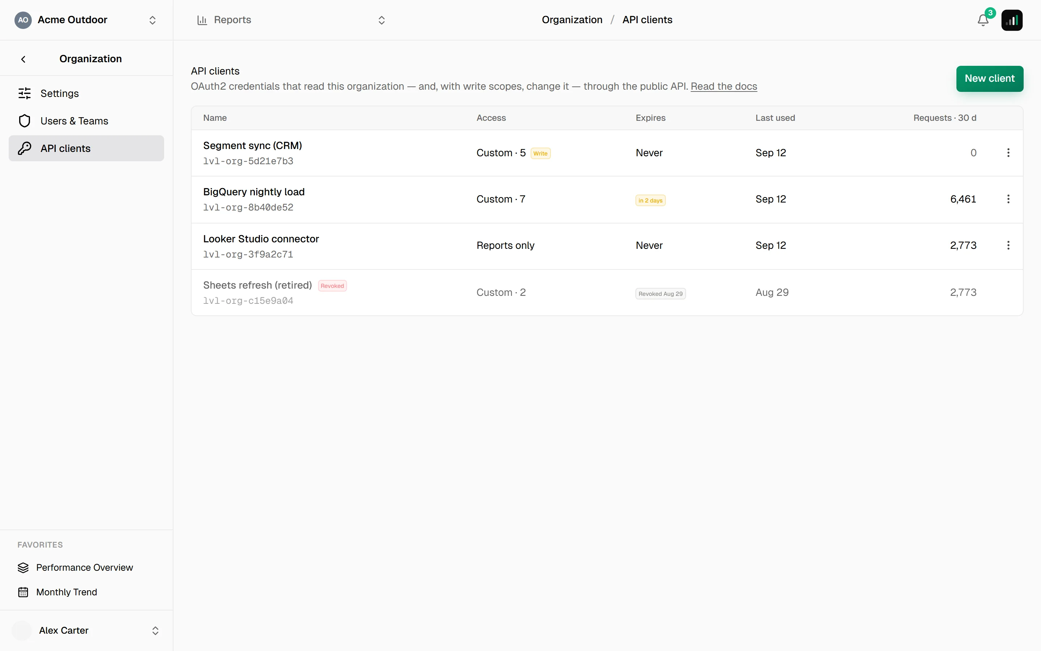Click the Reports bar chart icon
Viewport: 1041px width, 651px height.
202,20
